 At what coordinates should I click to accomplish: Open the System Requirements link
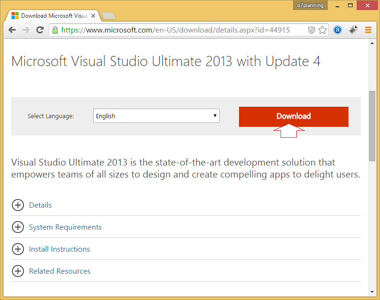coord(65,227)
